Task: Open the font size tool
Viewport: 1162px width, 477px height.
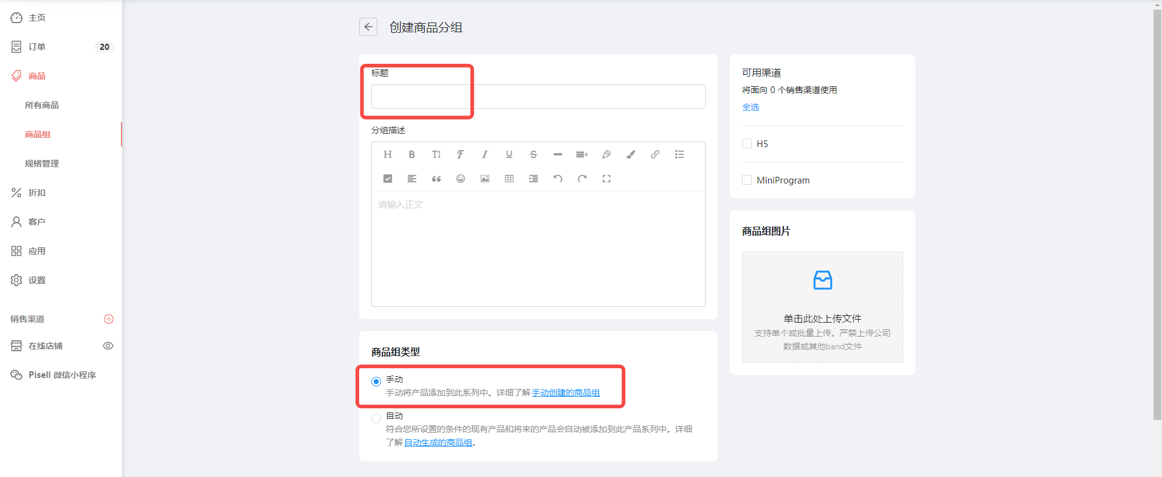Action: (x=436, y=154)
